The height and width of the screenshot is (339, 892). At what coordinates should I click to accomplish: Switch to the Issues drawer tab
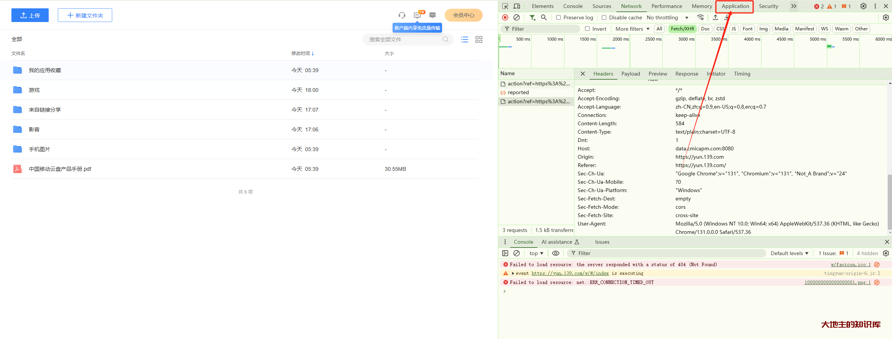coord(602,242)
